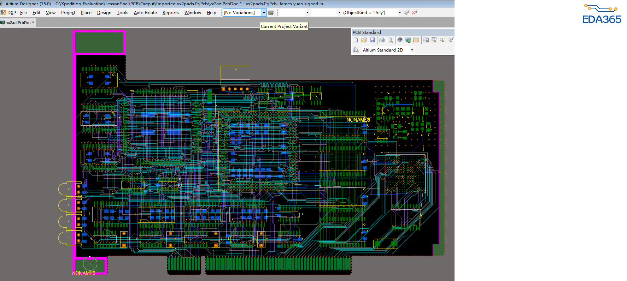Viewport: 627px width, 281px height.
Task: Expand the No Variations dropdown
Action: pos(264,13)
